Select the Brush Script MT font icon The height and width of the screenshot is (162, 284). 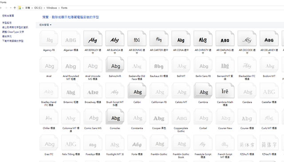(x=115, y=90)
